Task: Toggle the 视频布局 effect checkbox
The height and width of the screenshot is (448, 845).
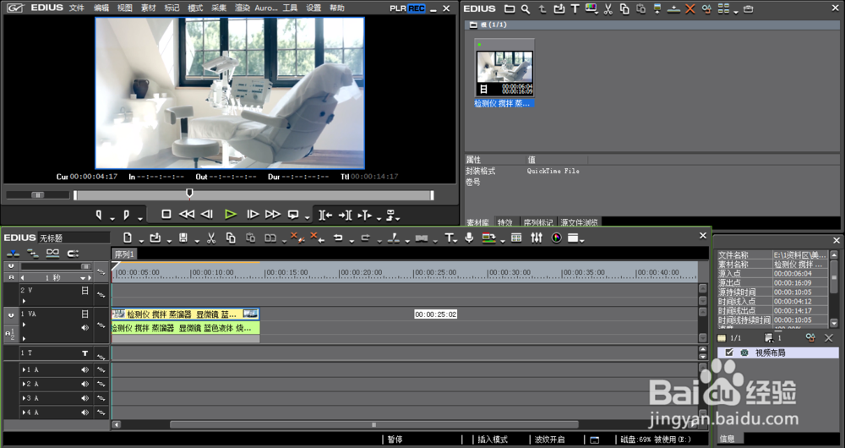Action: point(729,352)
